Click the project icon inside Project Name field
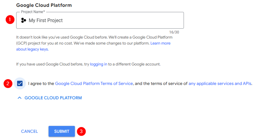The image size is (256, 140). 23,20
